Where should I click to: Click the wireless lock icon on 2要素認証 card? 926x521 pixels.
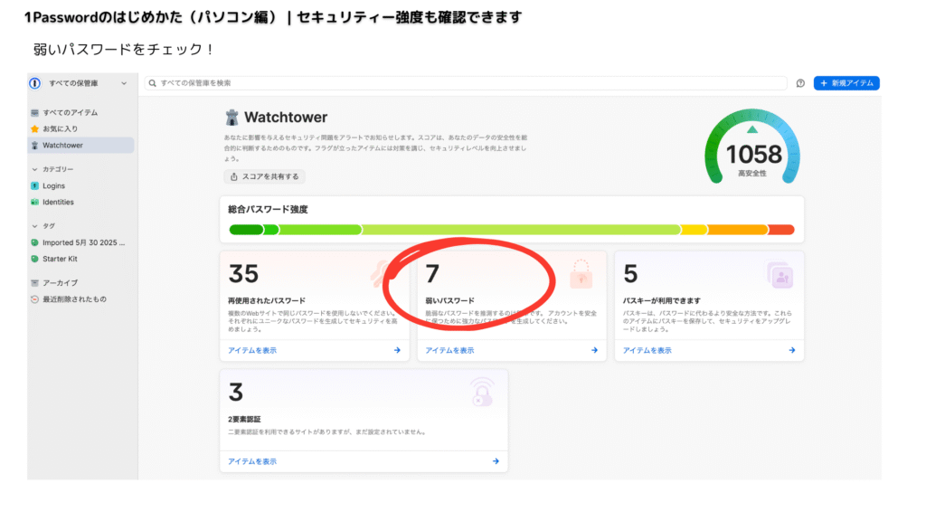point(482,393)
